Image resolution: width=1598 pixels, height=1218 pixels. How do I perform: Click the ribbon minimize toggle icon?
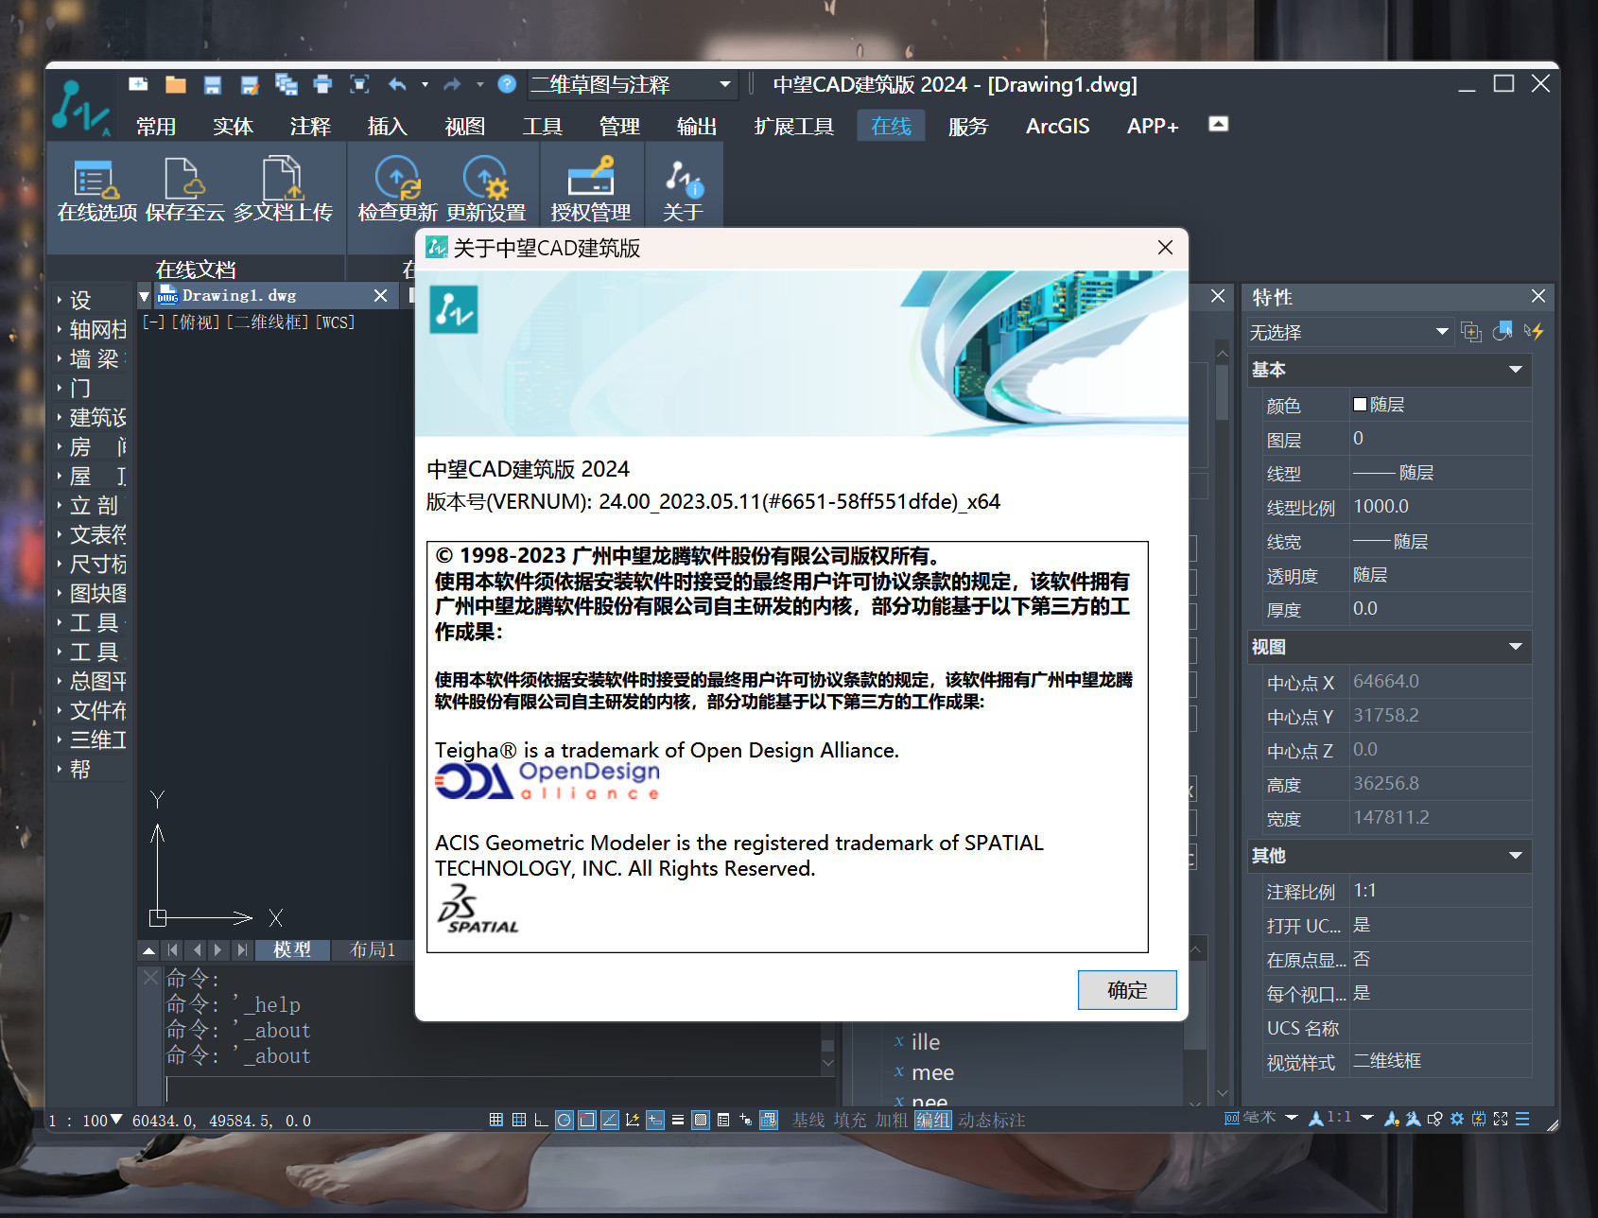pos(1219,124)
